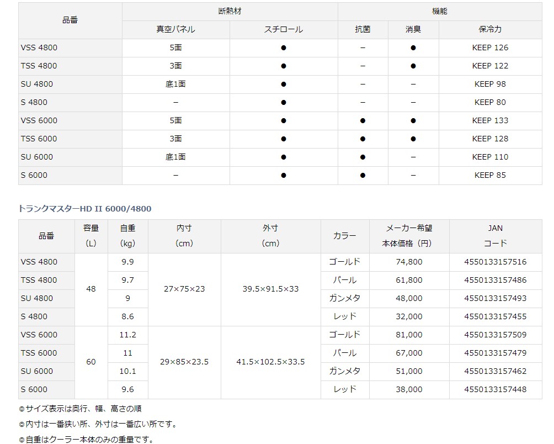Click the 48,000 price cell

pos(409,299)
